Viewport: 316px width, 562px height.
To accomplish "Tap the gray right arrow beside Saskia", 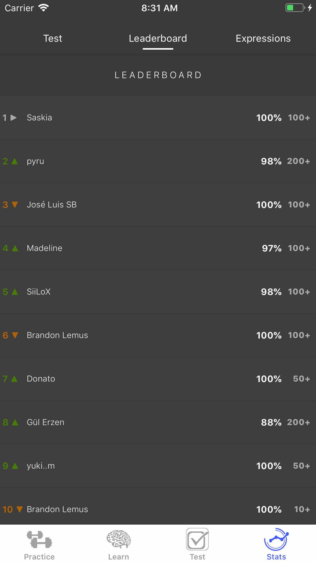I will click(13, 118).
